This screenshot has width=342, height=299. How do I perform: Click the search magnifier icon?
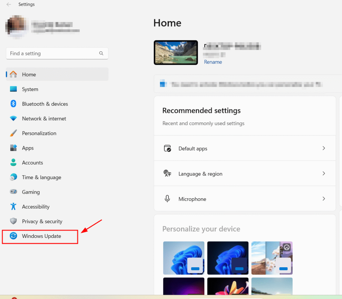(x=101, y=53)
